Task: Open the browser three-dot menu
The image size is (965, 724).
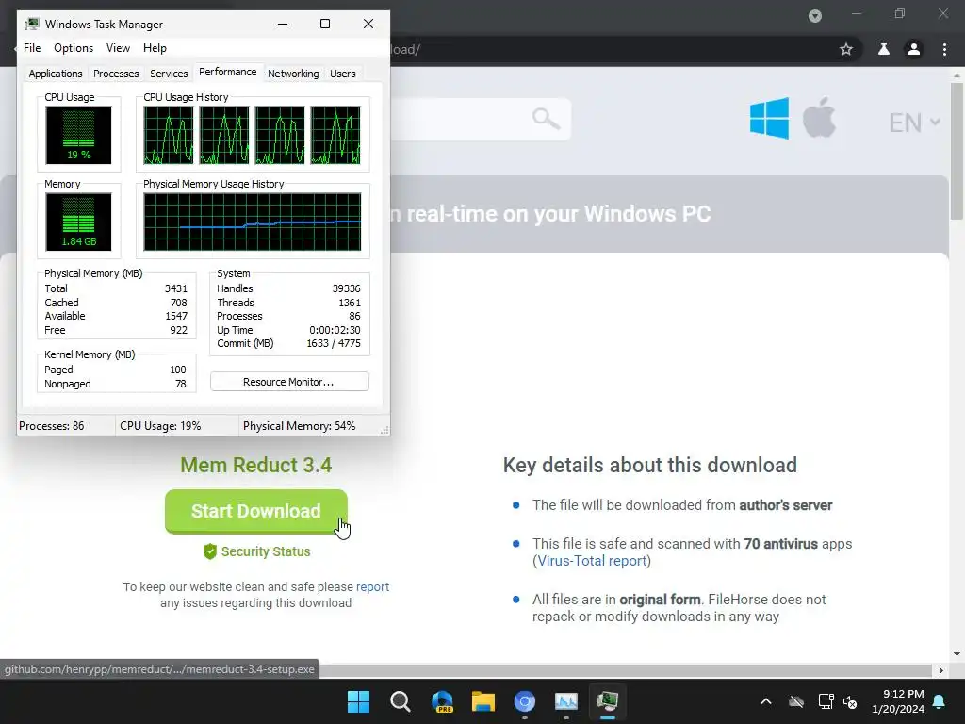Action: click(x=944, y=49)
